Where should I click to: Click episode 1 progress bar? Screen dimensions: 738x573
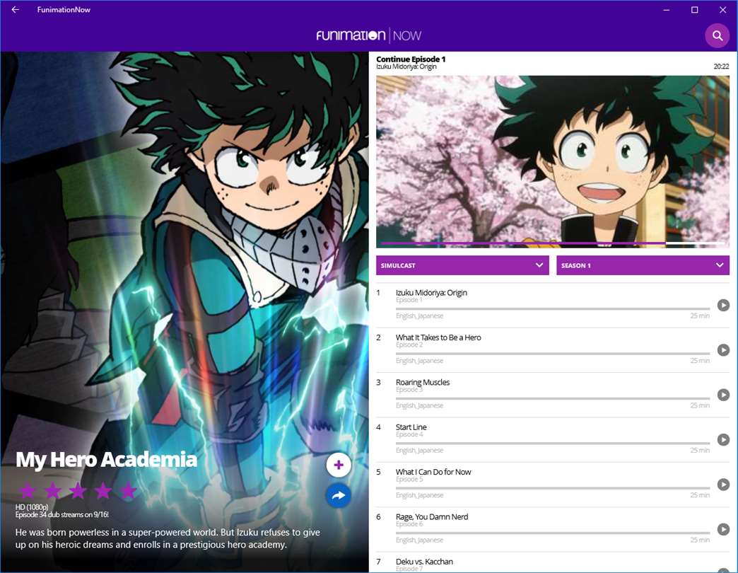click(553, 309)
